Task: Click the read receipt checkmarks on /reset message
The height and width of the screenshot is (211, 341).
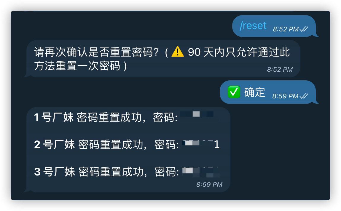Action: (x=304, y=29)
